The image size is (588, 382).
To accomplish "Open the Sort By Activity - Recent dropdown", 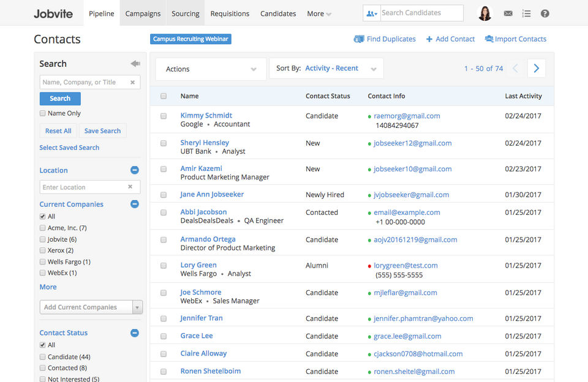I will click(x=326, y=69).
